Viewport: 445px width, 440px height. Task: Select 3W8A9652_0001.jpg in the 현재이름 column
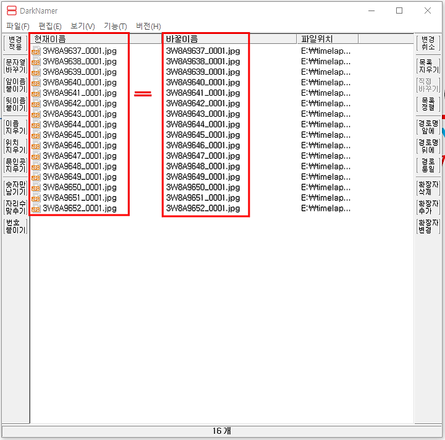pyautogui.click(x=80, y=209)
